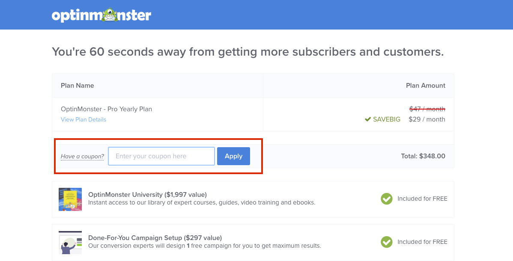Click the SAVEBIG coupon code text
Image resolution: width=513 pixels, height=261 pixels.
(387, 119)
